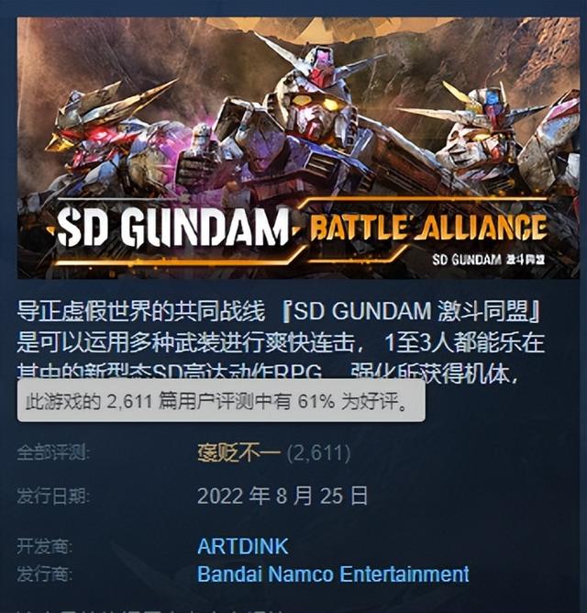Click the 全部评测 label
587x613 pixels.
pos(53,452)
